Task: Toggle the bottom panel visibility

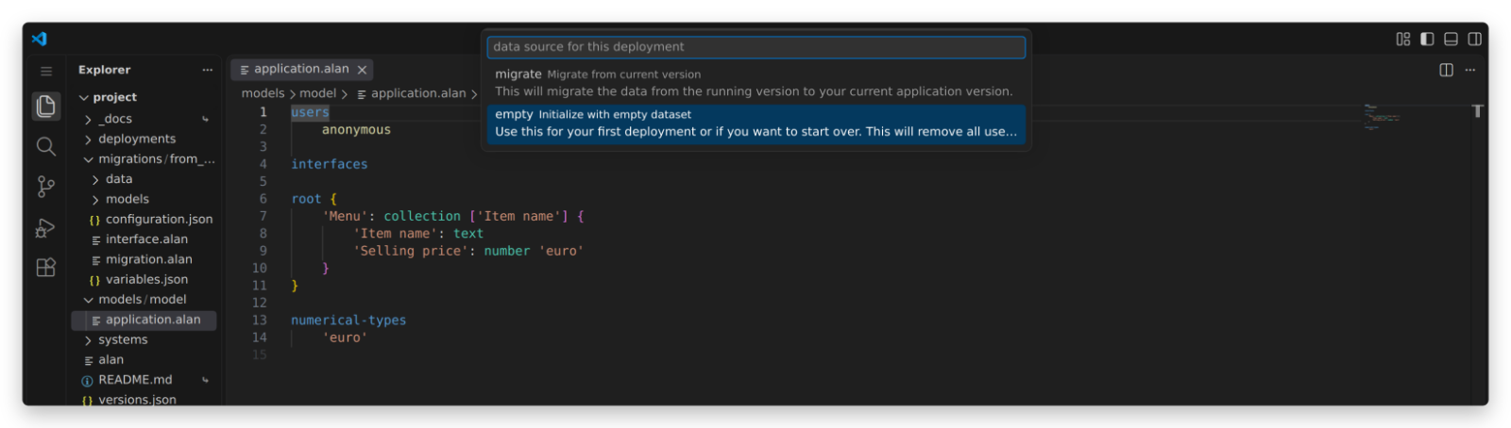Action: coord(1451,39)
